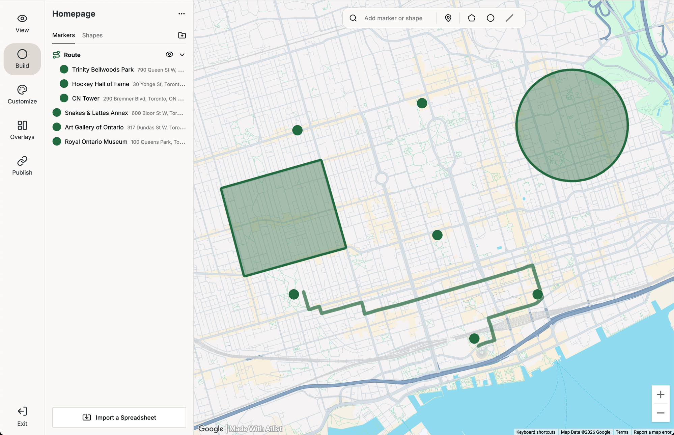Open Keyboard shortcuts link
Image resolution: width=674 pixels, height=435 pixels.
(536, 432)
